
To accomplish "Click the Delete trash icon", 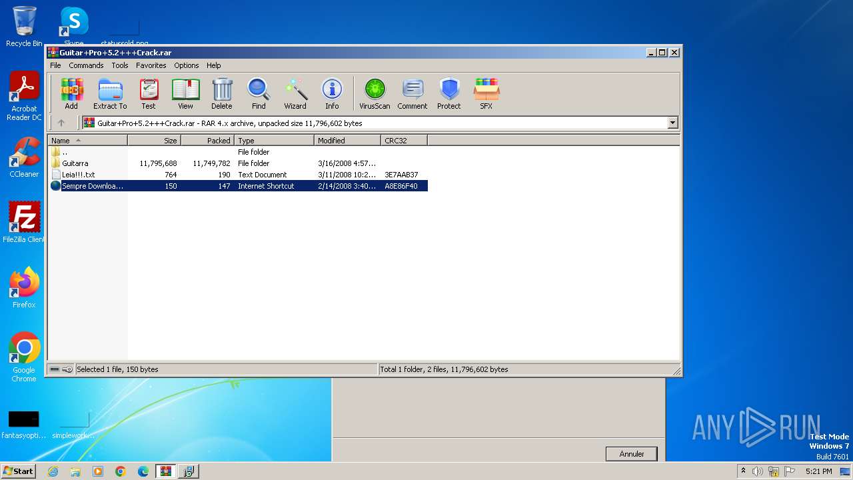I will coord(222,93).
